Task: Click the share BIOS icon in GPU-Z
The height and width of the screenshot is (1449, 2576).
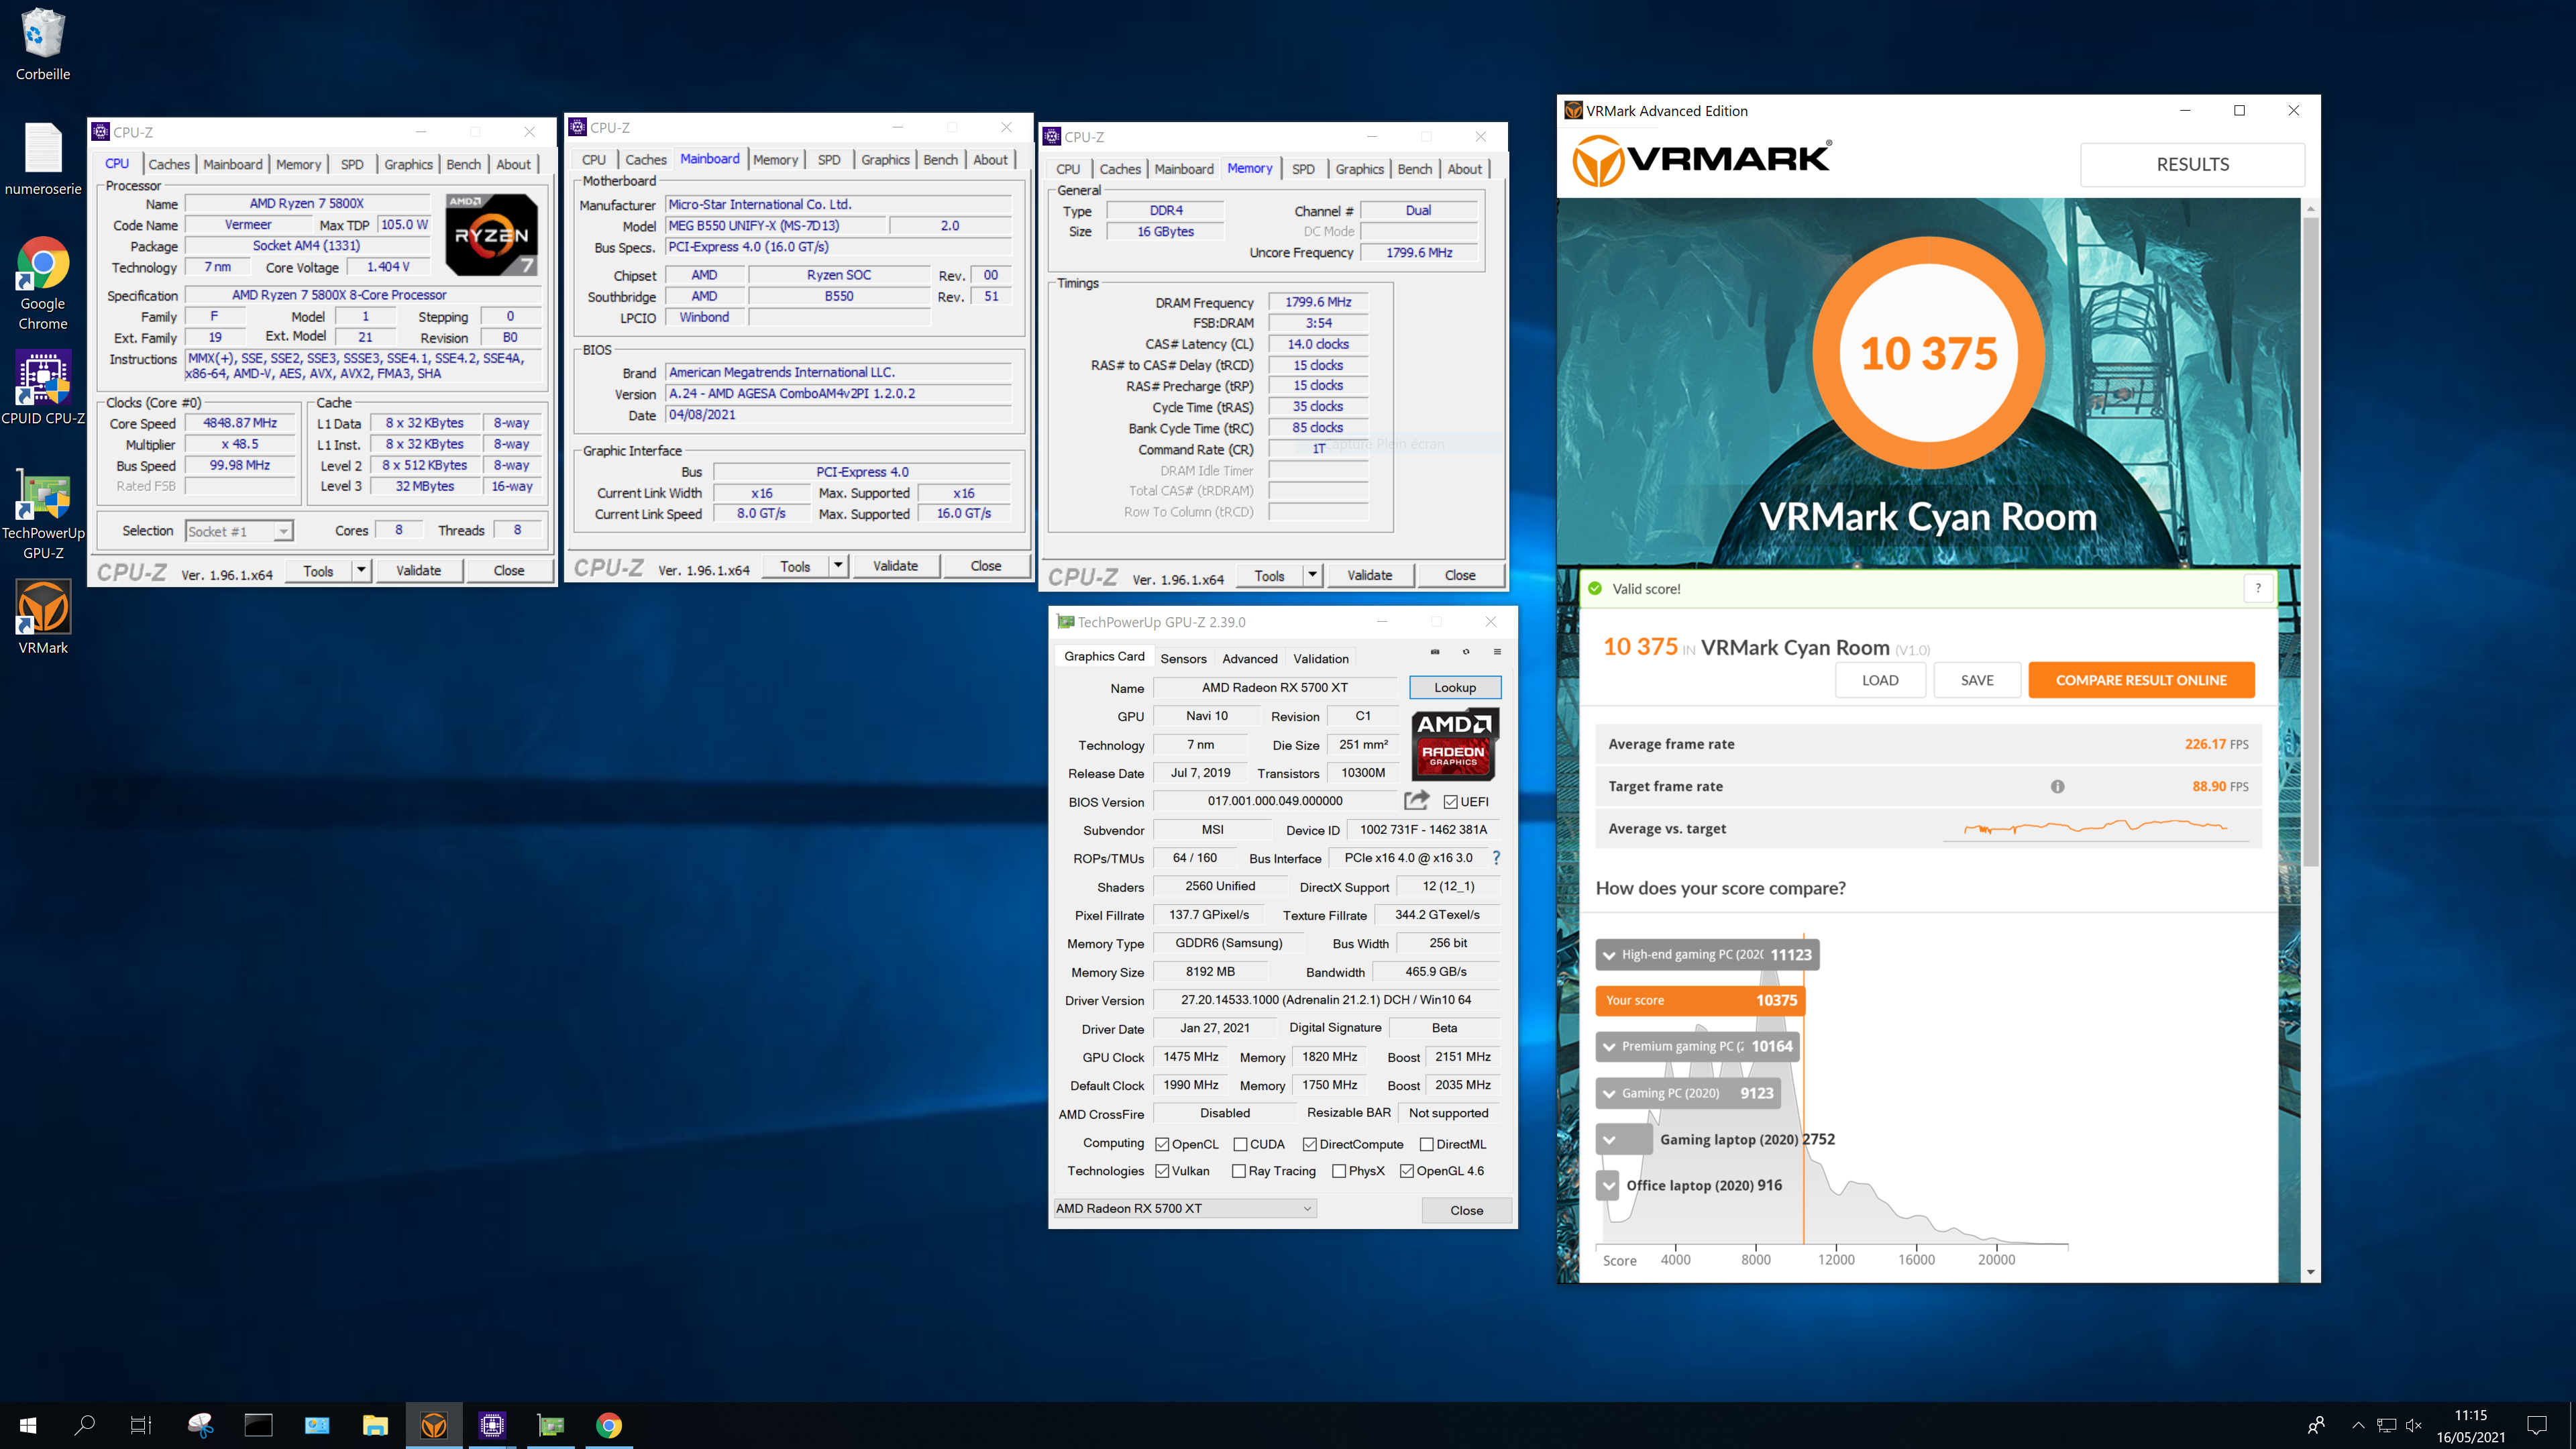Action: [x=1416, y=800]
